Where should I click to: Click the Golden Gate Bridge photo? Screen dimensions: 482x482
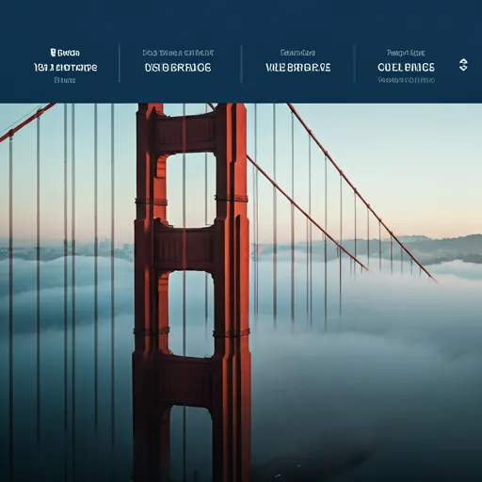241,293
